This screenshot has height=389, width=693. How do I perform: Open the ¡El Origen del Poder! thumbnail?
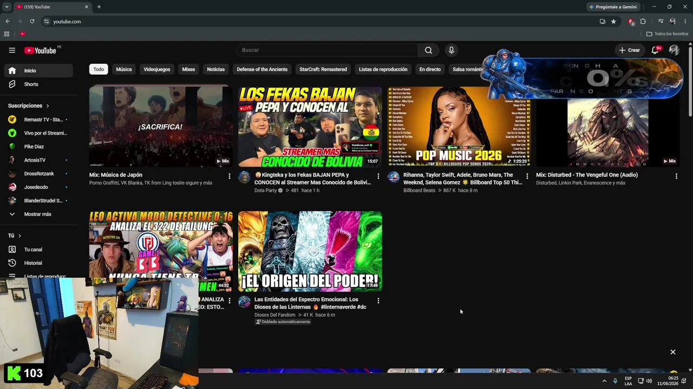tap(310, 251)
